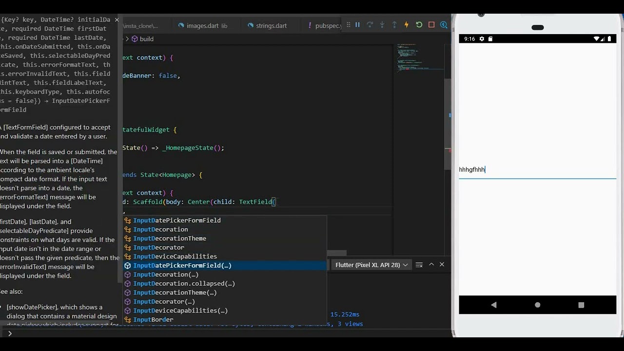Pick the InputDecoration class suggestion
This screenshot has width=624, height=351.
click(225, 229)
